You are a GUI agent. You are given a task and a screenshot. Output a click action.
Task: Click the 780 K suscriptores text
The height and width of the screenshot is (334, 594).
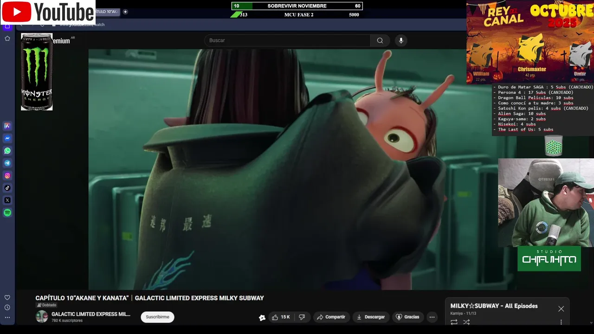pyautogui.click(x=67, y=321)
